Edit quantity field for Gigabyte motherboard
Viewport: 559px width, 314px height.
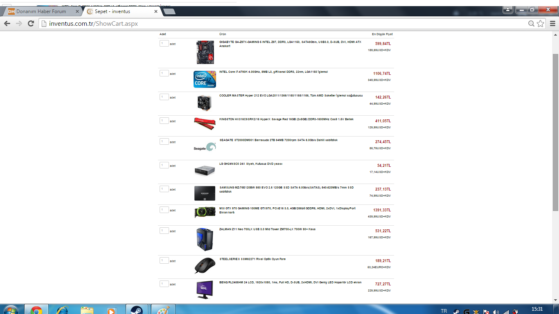[164, 43]
